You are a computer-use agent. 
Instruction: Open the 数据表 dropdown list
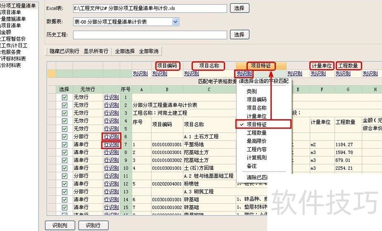tap(175, 22)
